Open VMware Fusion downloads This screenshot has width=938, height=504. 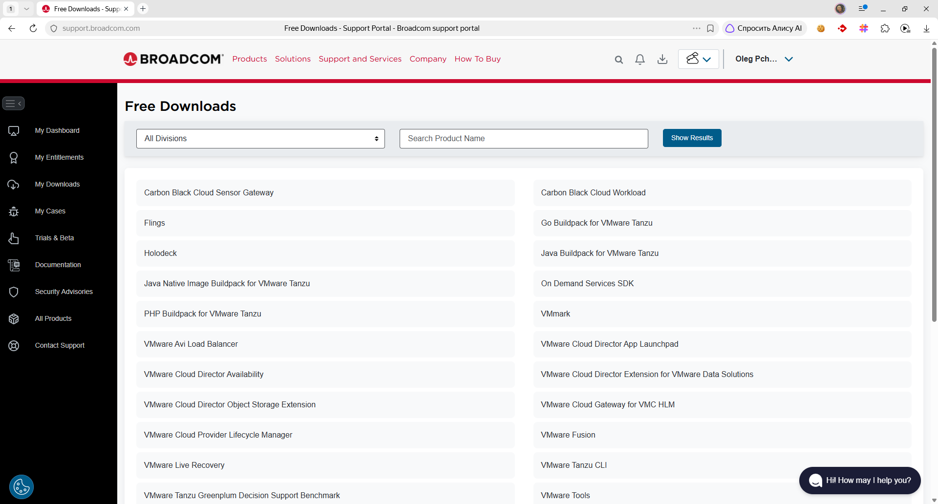pyautogui.click(x=722, y=435)
